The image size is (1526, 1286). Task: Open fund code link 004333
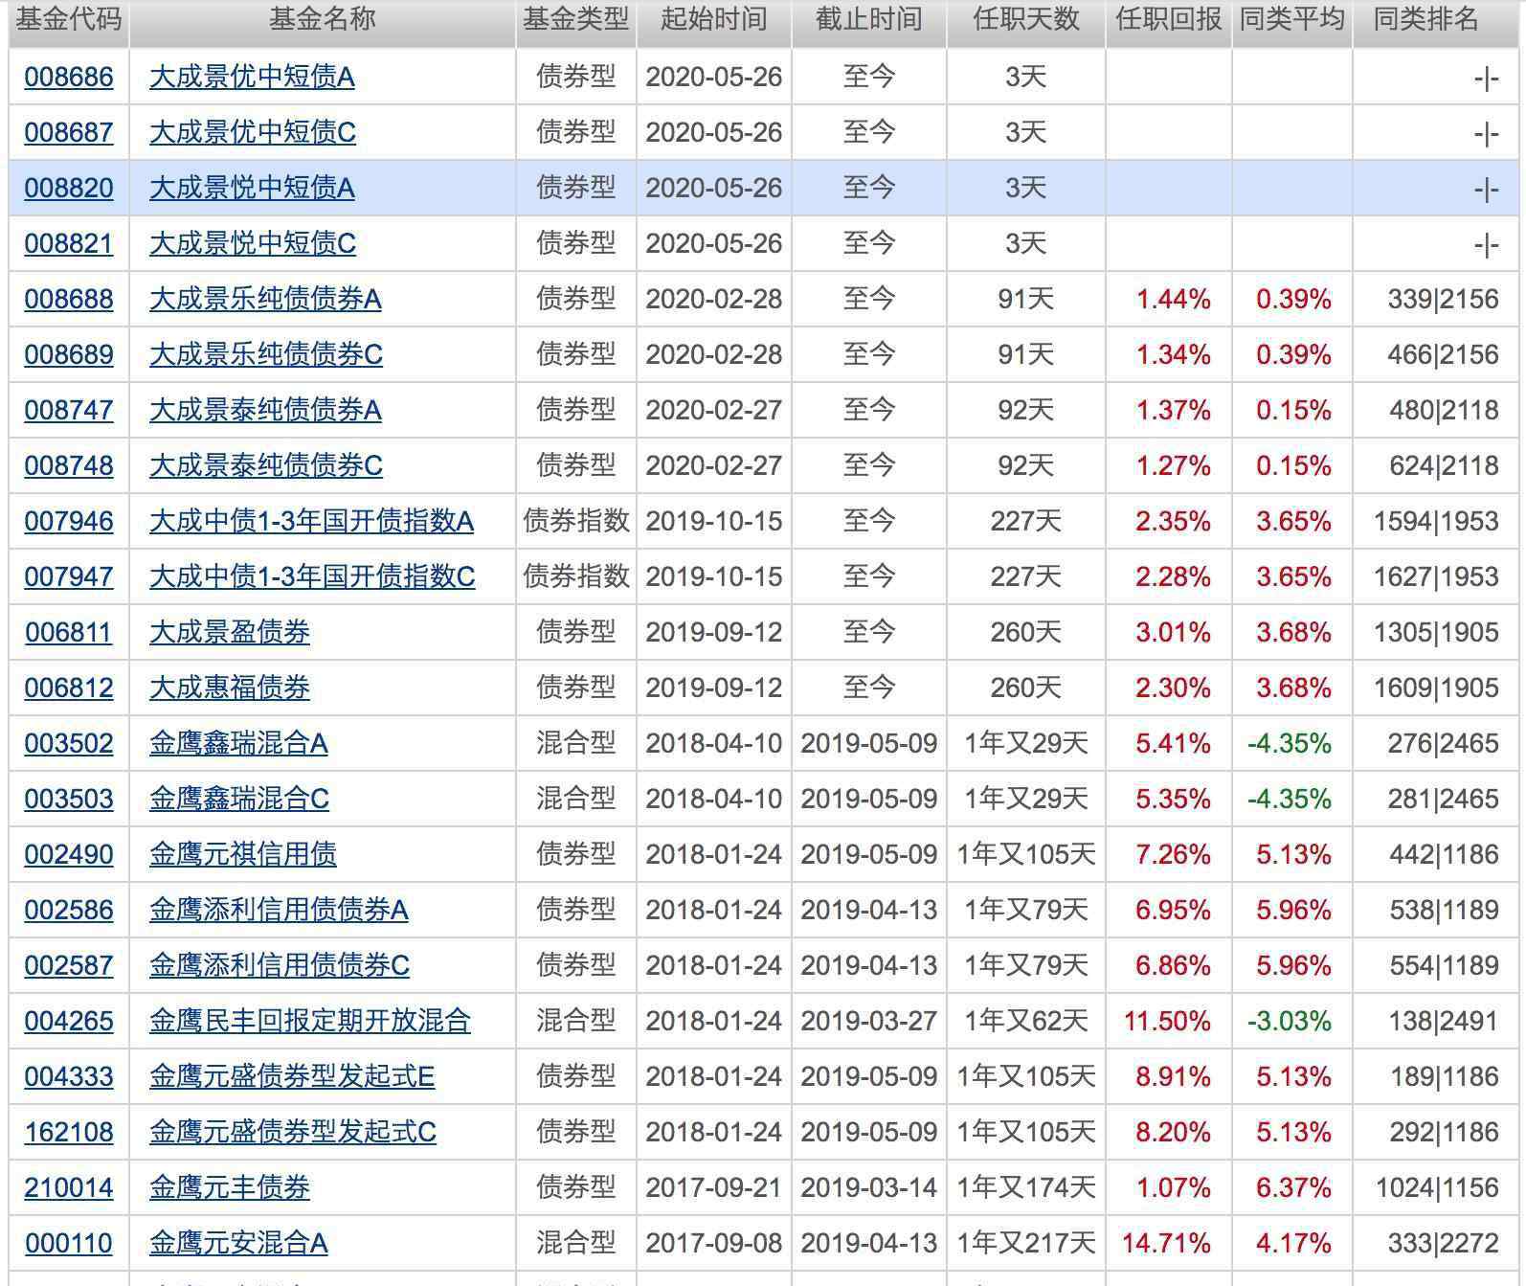coord(69,1076)
